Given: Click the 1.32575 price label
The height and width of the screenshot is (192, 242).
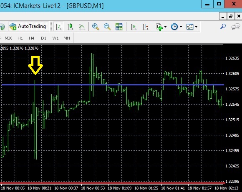Looking at the screenshot, I should (x=232, y=89).
